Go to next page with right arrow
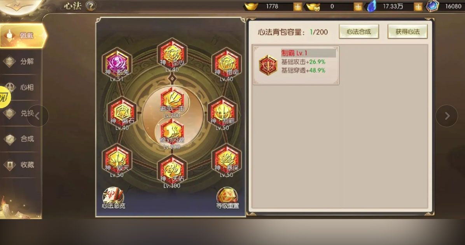 (447, 116)
